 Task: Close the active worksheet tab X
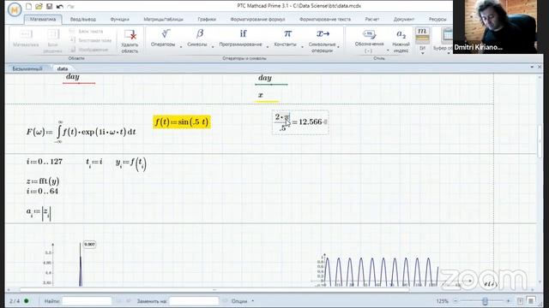pyautogui.click(x=540, y=67)
